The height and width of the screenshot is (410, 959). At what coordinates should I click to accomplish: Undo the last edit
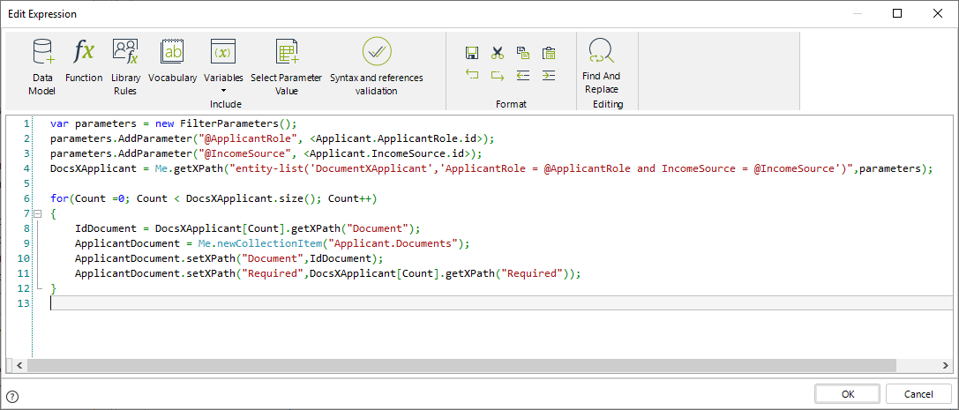472,76
